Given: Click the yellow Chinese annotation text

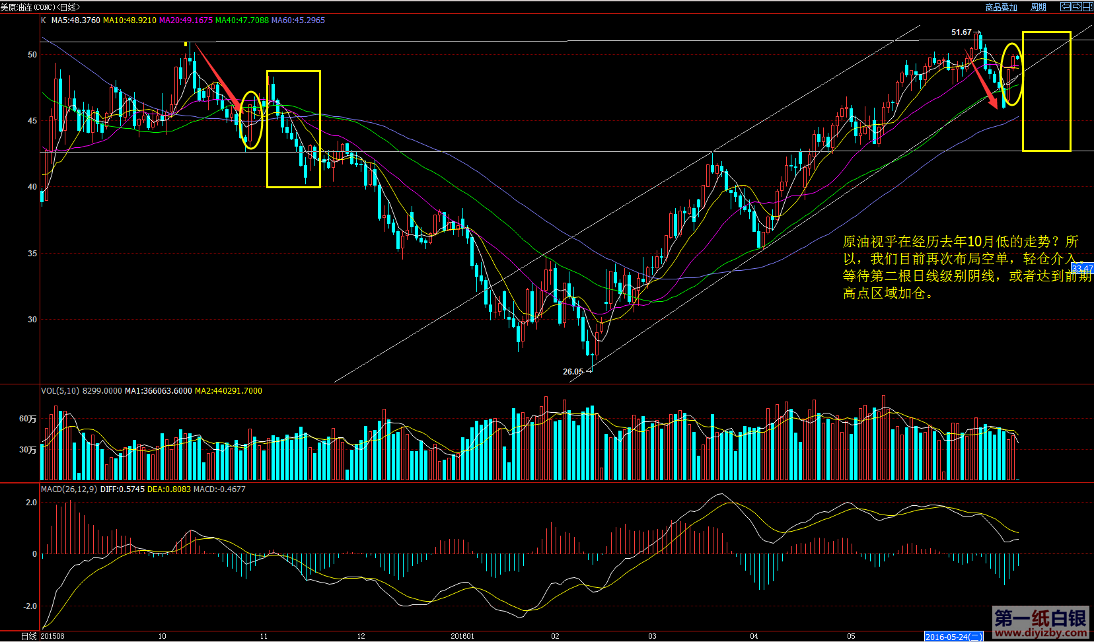Looking at the screenshot, I should [x=966, y=267].
